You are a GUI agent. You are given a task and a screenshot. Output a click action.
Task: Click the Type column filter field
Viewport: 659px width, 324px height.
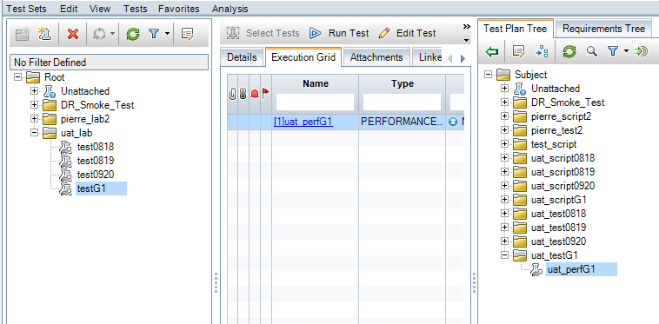402,102
